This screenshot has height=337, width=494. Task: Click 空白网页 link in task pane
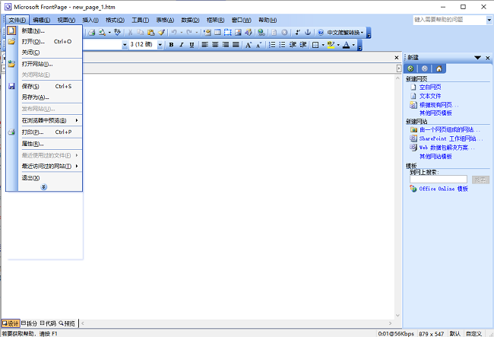[430, 87]
